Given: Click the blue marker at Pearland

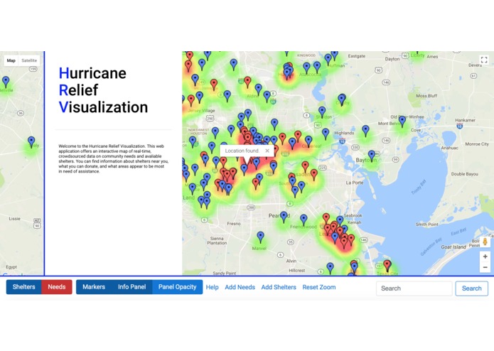Looking at the screenshot, I should (x=284, y=217).
